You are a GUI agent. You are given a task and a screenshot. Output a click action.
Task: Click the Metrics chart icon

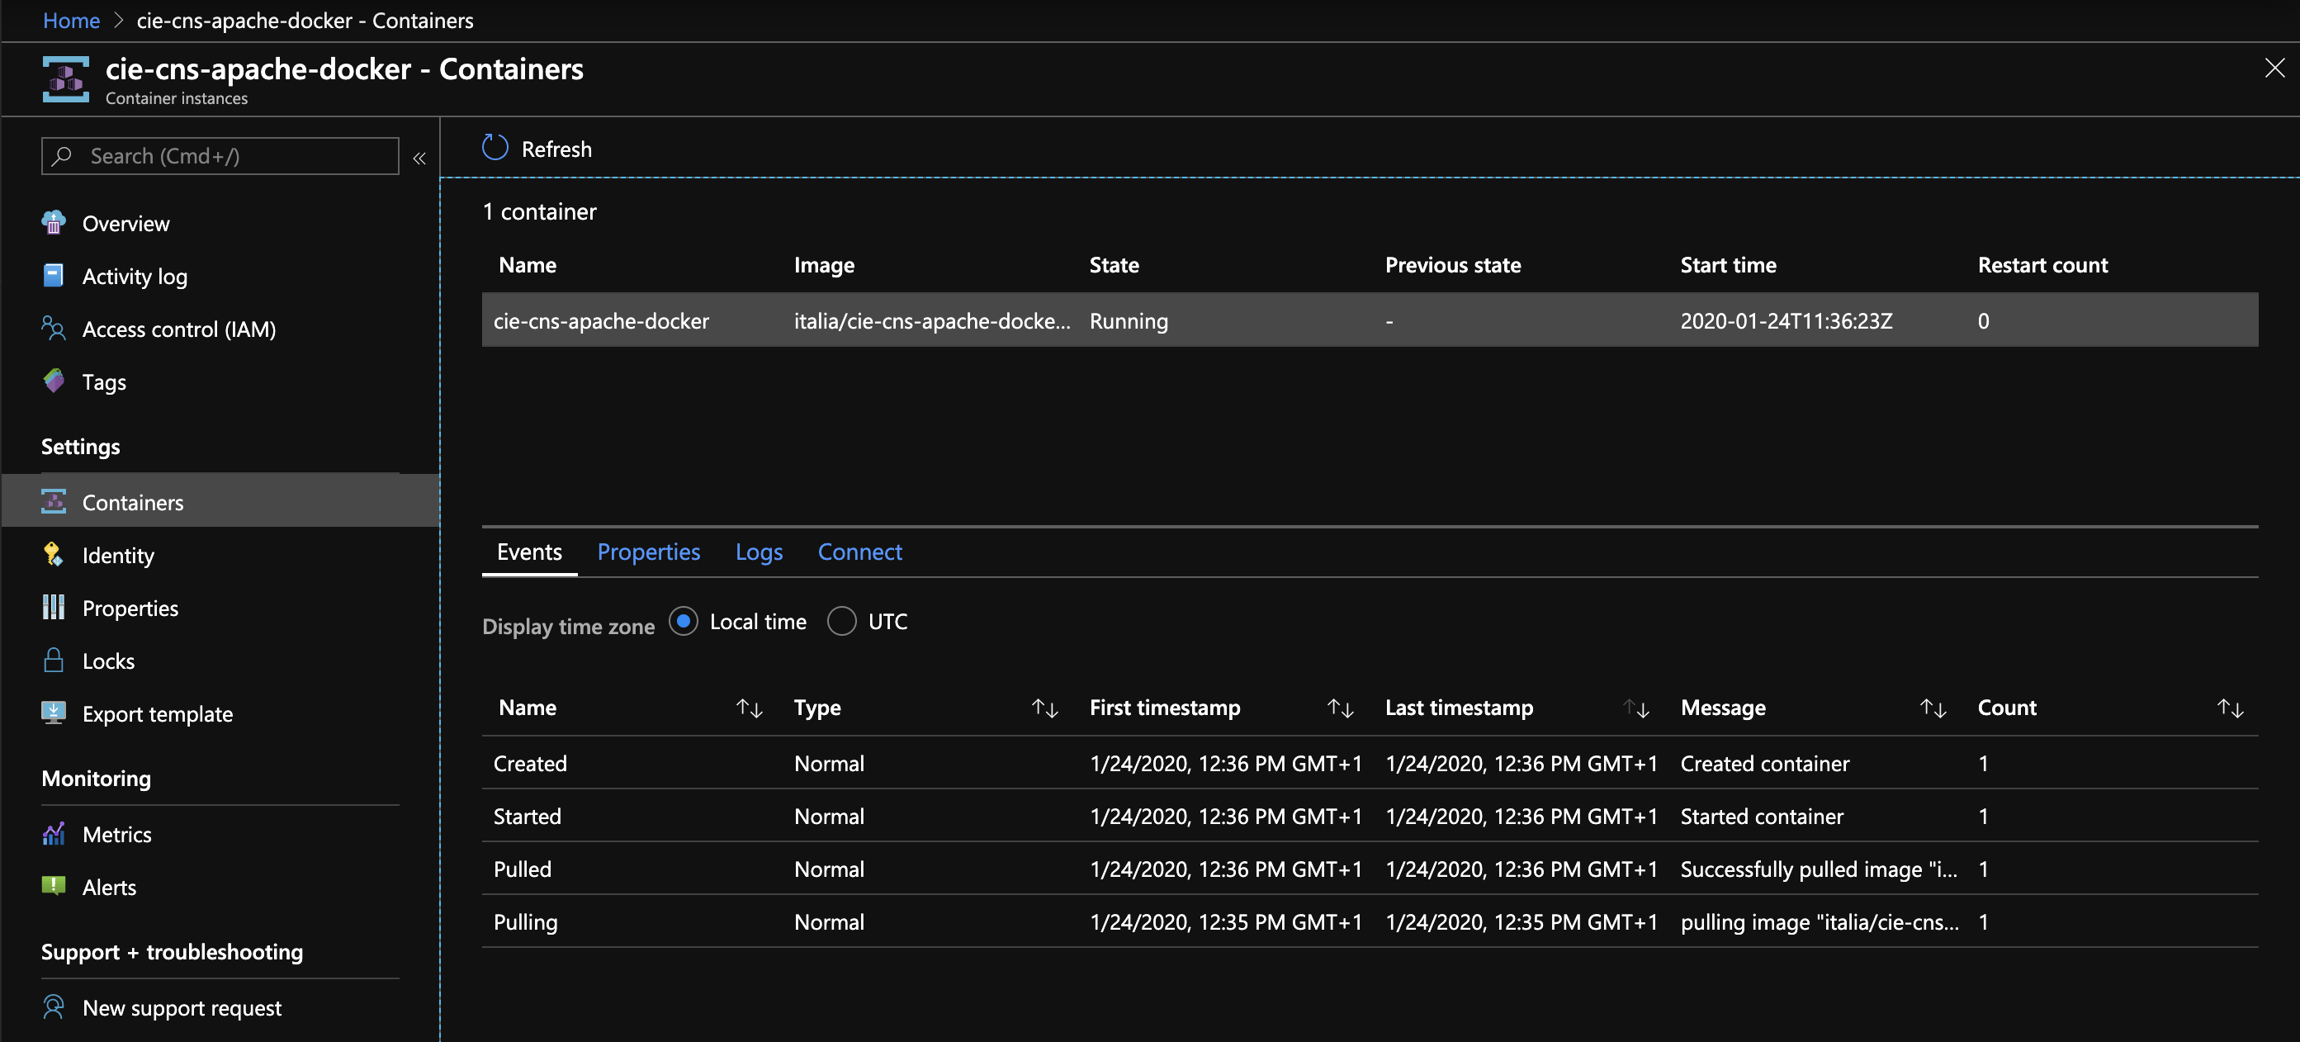tap(54, 833)
